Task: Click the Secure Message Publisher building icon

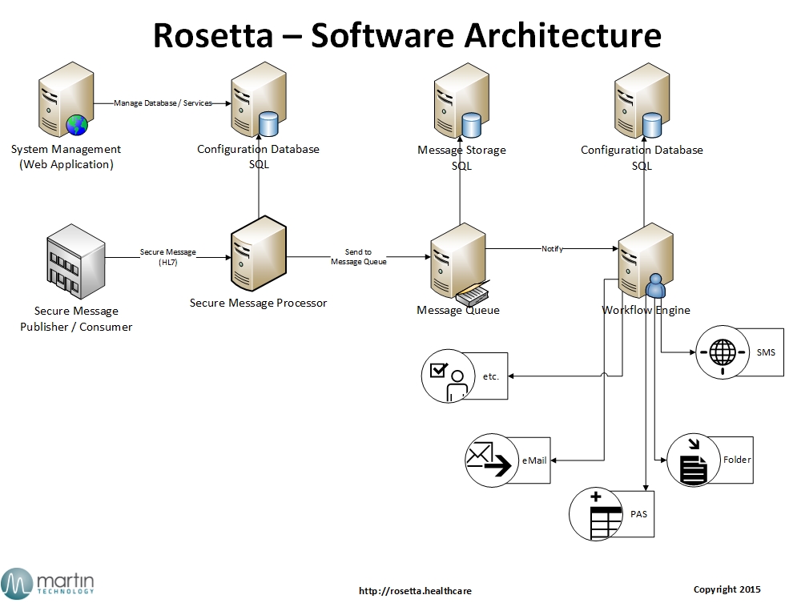Action: tap(76, 261)
